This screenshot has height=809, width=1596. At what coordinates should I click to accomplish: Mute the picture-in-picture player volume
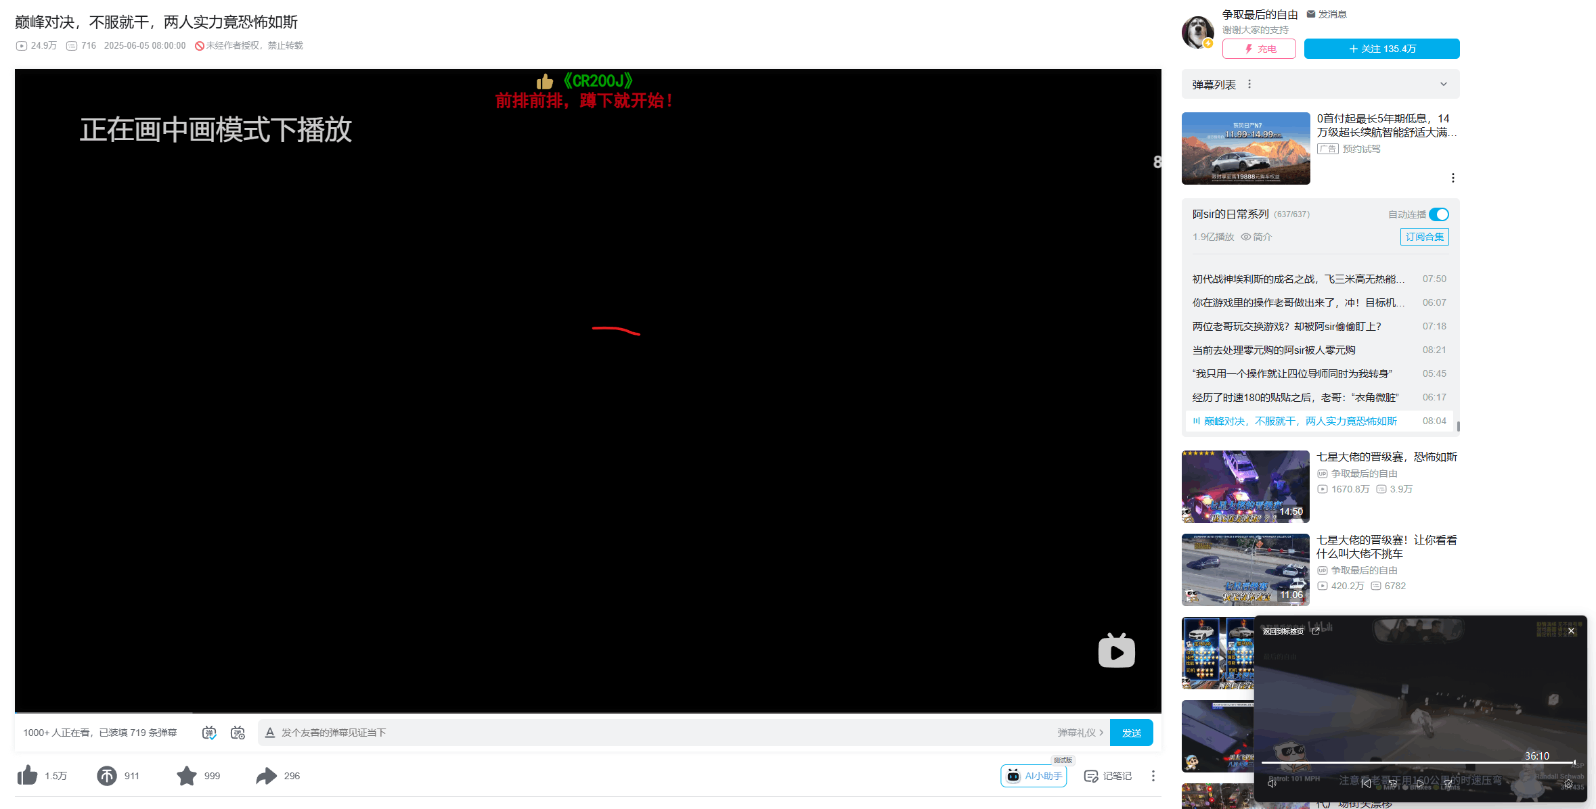[1272, 783]
